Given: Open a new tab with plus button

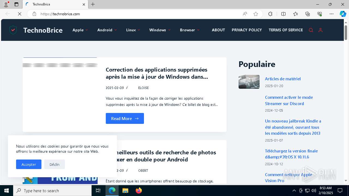Looking at the screenshot, I should [x=93, y=4].
